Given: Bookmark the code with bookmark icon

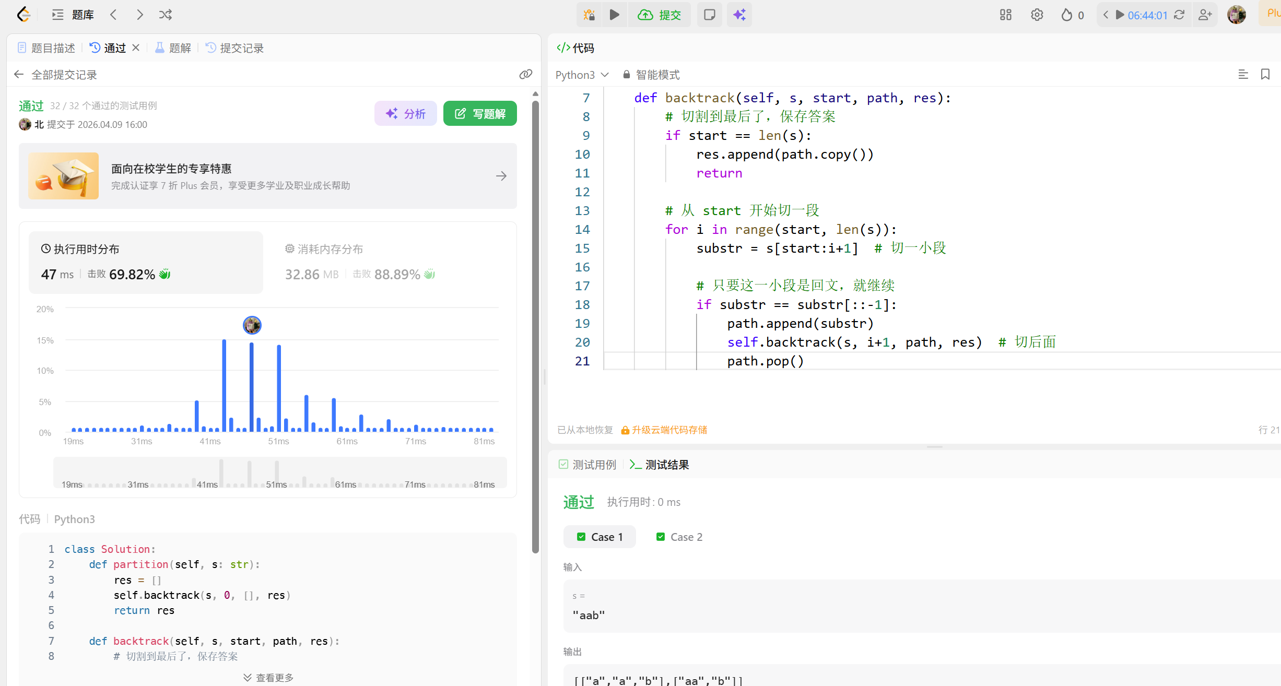Looking at the screenshot, I should tap(1265, 74).
